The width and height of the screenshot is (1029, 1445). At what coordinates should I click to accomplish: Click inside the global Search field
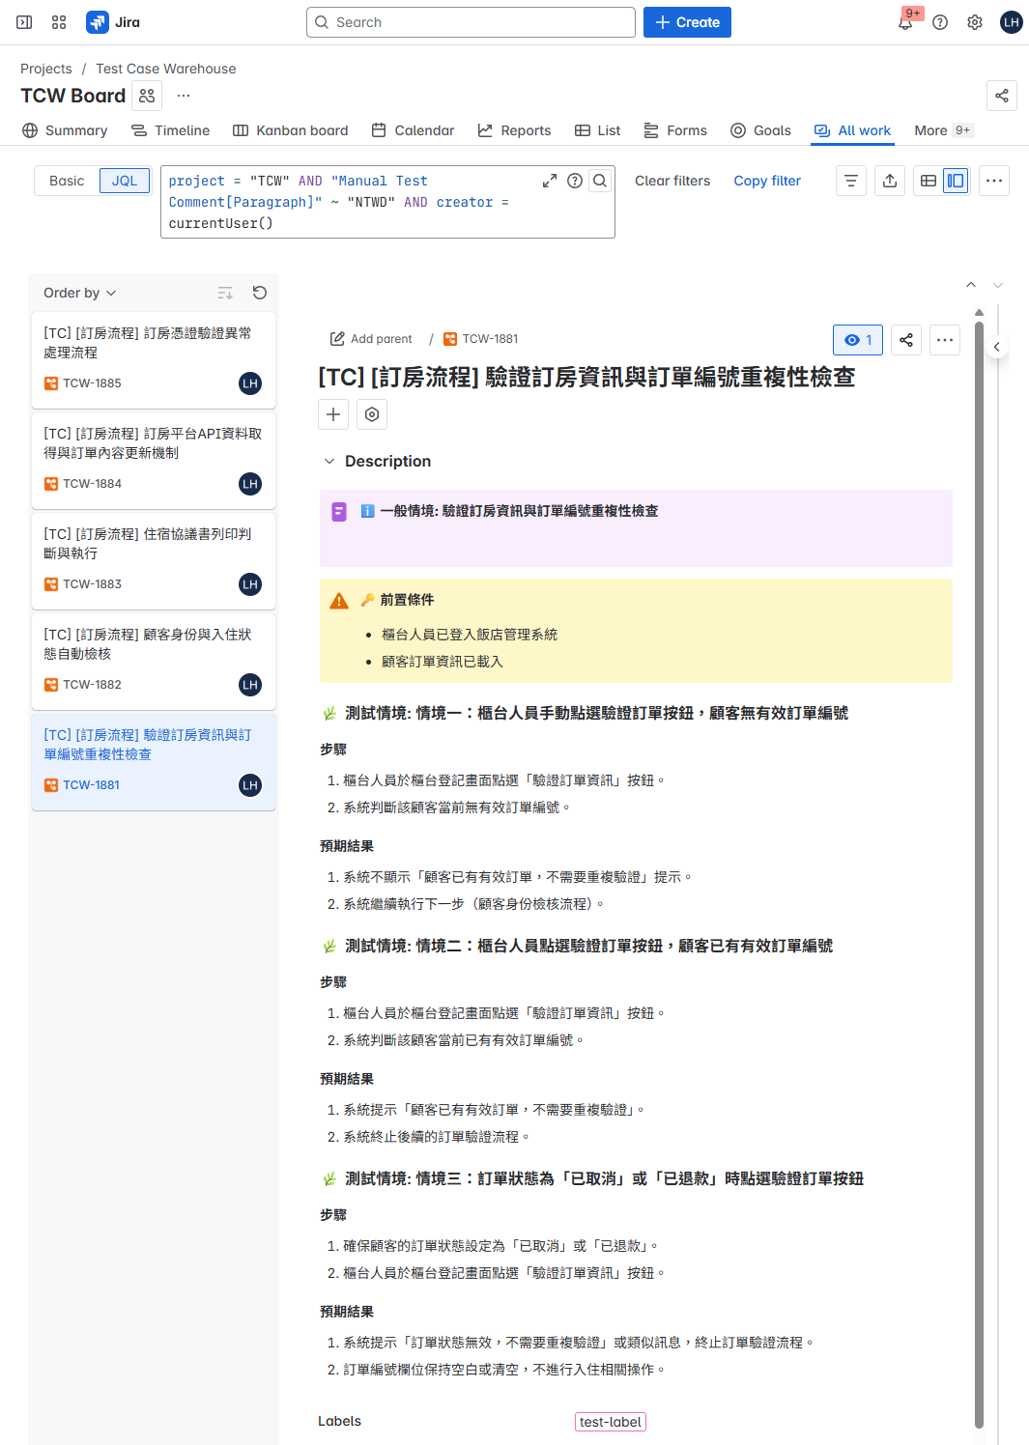pos(471,21)
